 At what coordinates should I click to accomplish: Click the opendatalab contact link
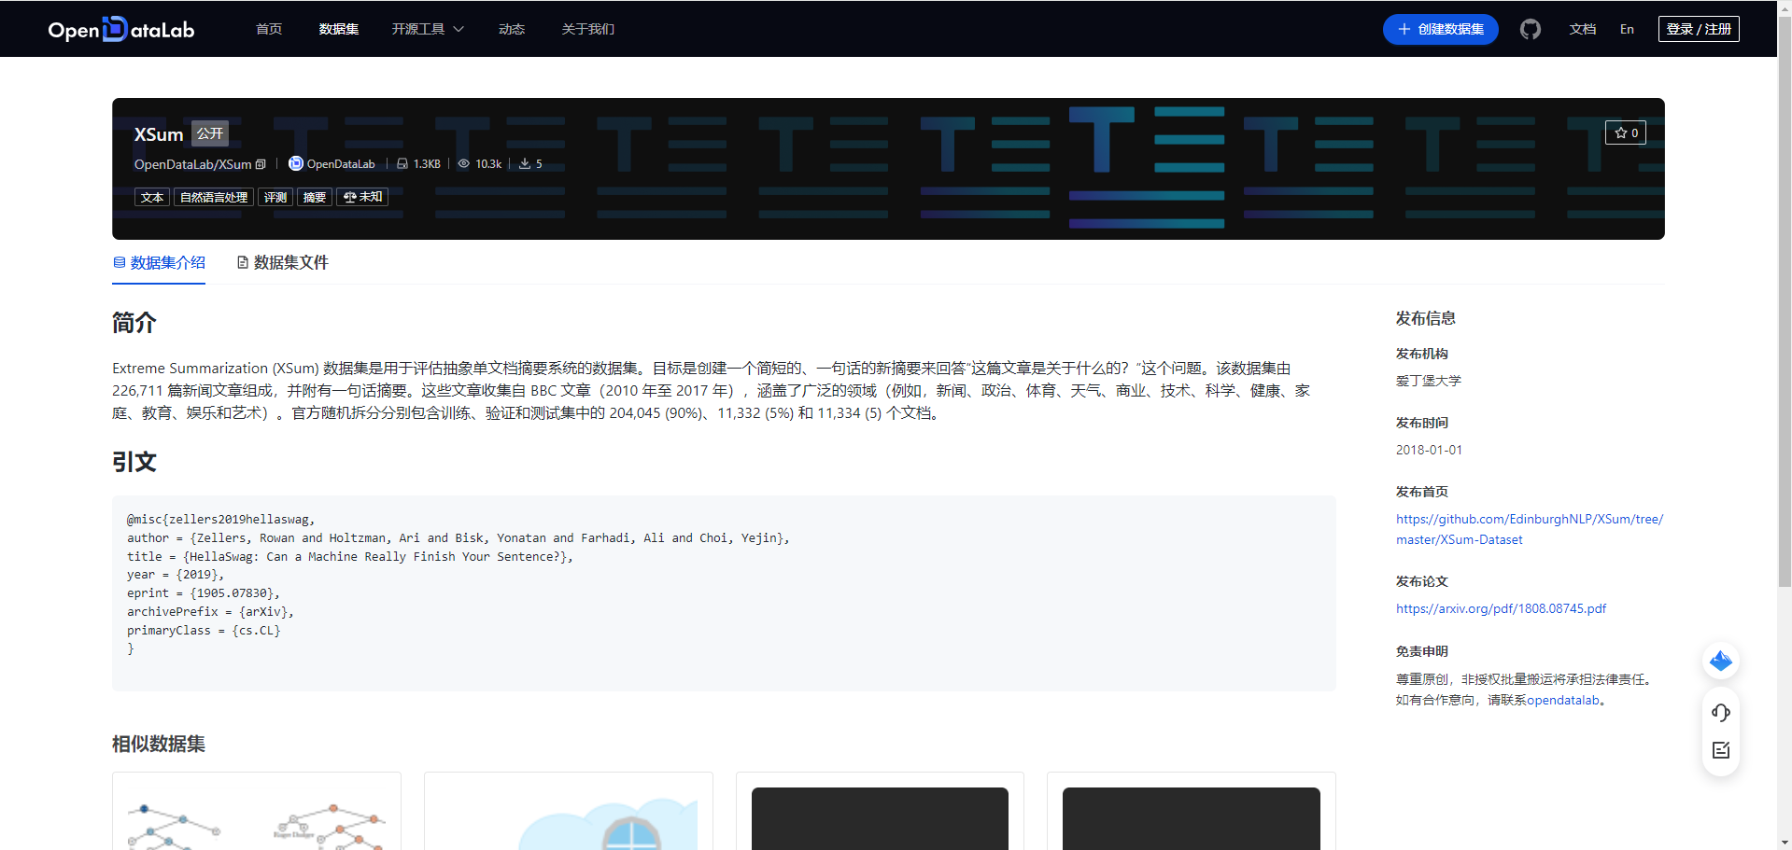click(x=1563, y=700)
